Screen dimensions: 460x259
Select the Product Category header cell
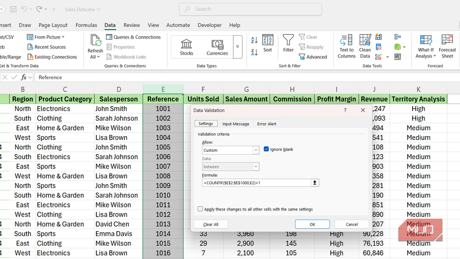[65, 99]
